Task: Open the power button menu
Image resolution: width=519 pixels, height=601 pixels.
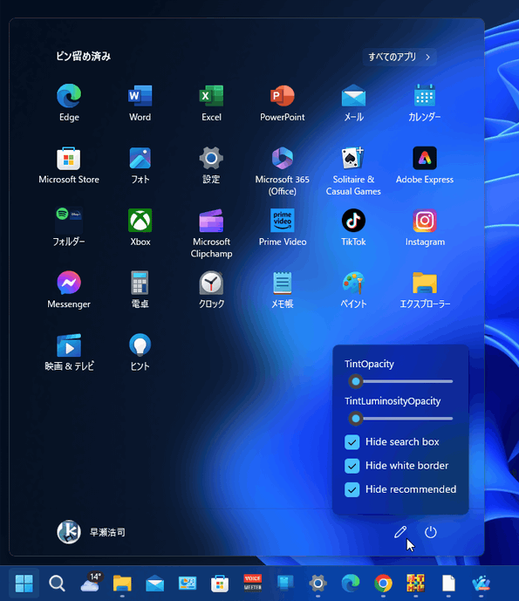Action: tap(430, 532)
